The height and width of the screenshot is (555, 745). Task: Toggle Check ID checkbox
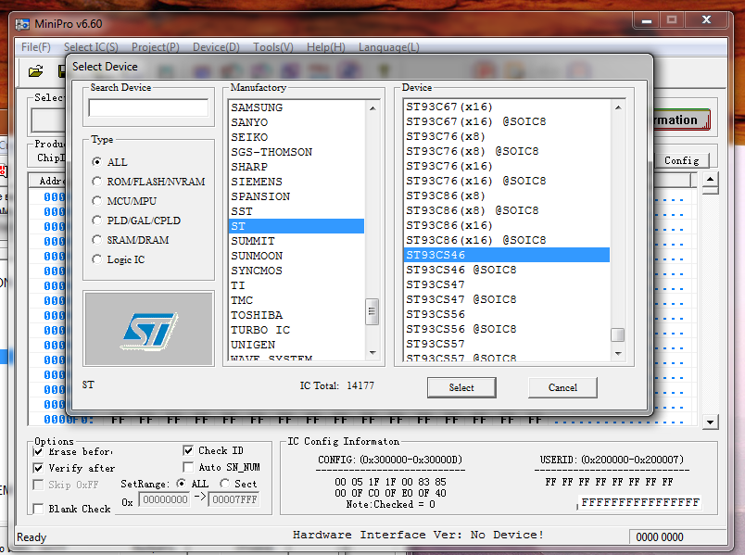pyautogui.click(x=188, y=450)
